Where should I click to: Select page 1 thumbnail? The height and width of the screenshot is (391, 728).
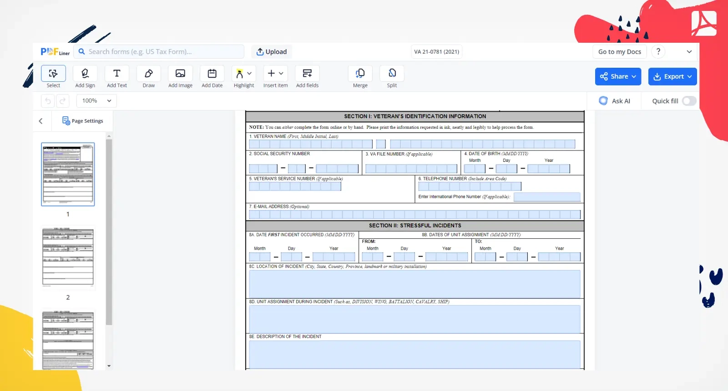[68, 174]
